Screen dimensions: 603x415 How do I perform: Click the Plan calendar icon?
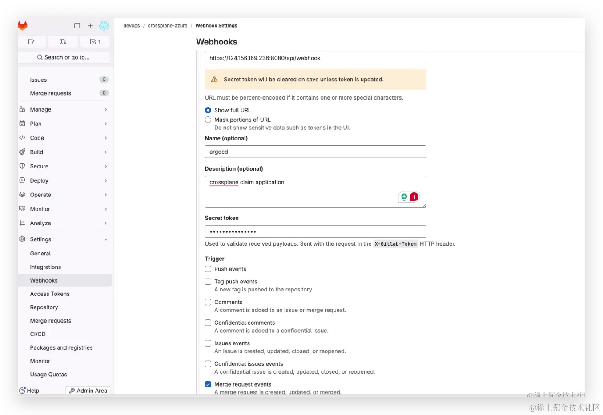pos(22,124)
